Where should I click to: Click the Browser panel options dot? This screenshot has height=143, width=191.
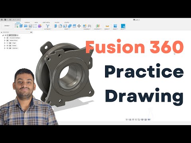click(x=31, y=32)
